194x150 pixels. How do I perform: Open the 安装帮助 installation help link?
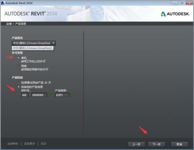(13, 144)
